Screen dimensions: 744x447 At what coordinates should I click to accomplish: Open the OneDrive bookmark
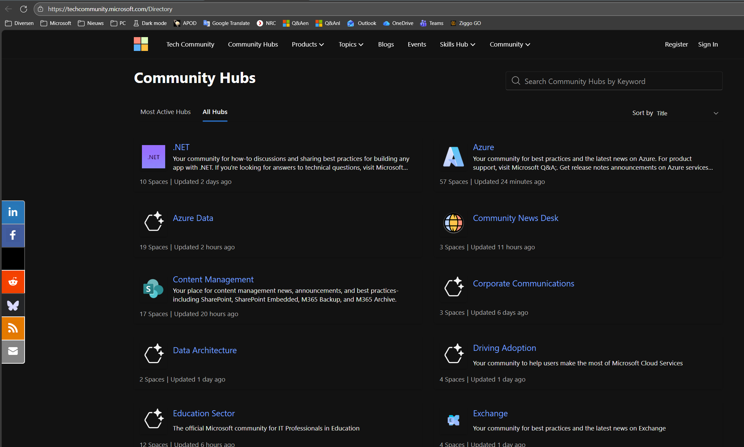click(398, 23)
